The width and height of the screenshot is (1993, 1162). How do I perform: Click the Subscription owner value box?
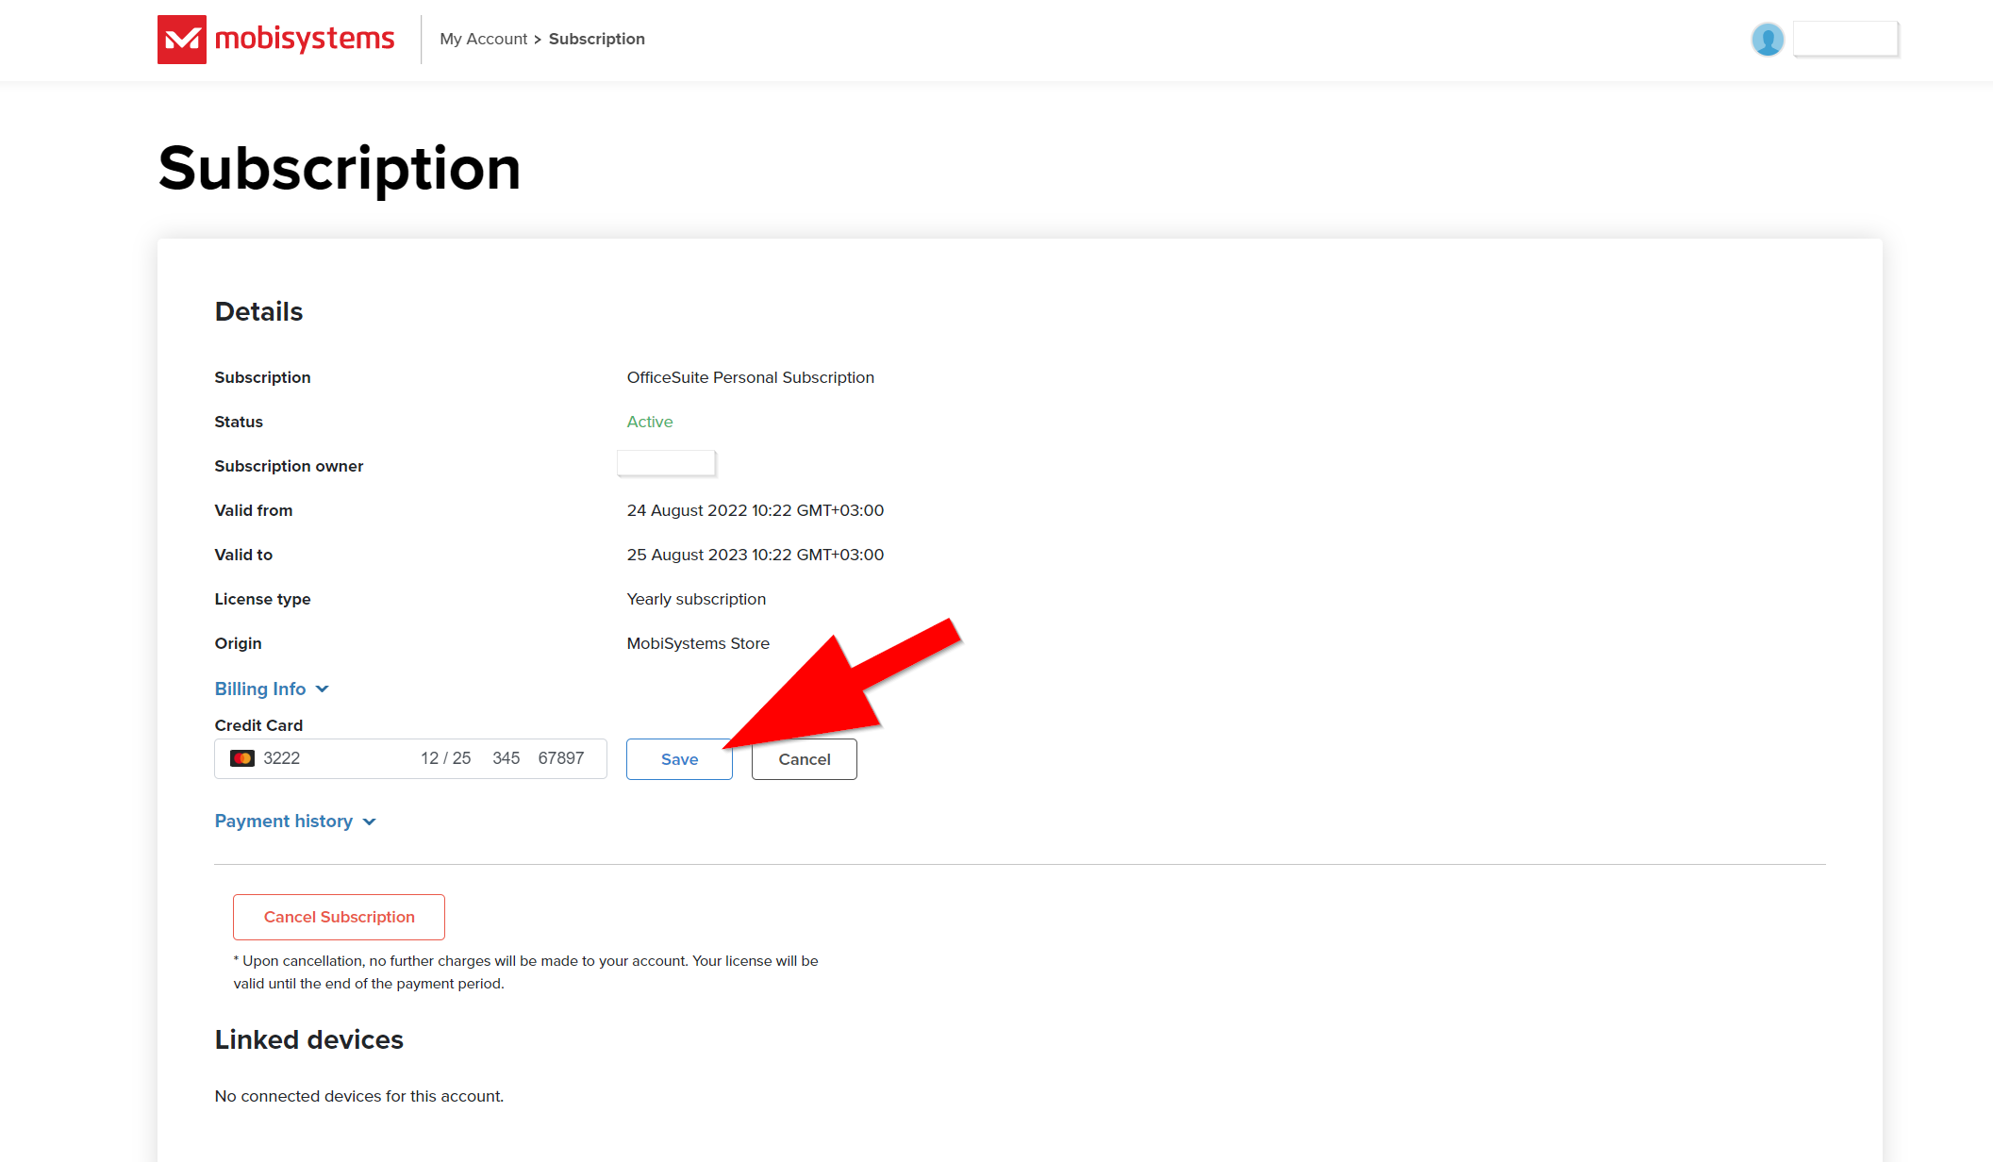pos(667,463)
